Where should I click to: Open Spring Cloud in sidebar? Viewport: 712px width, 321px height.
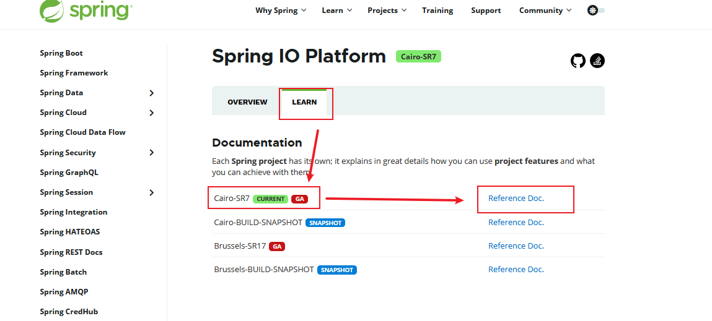tap(63, 113)
